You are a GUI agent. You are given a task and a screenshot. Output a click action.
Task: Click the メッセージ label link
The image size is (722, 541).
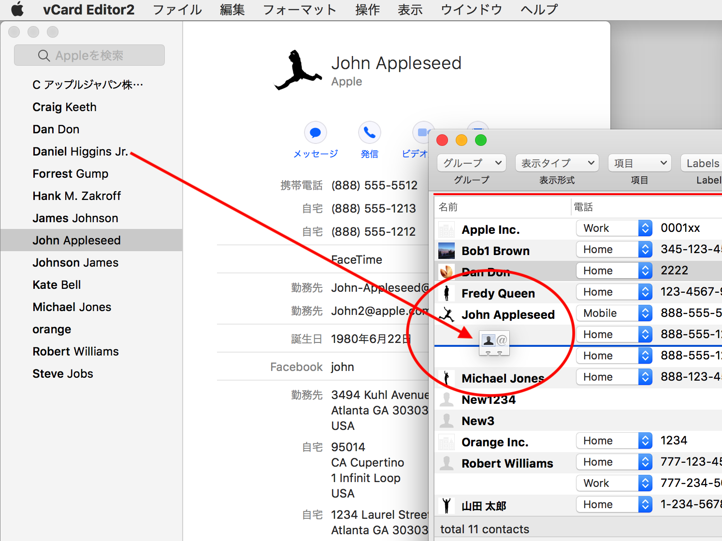coord(316,154)
